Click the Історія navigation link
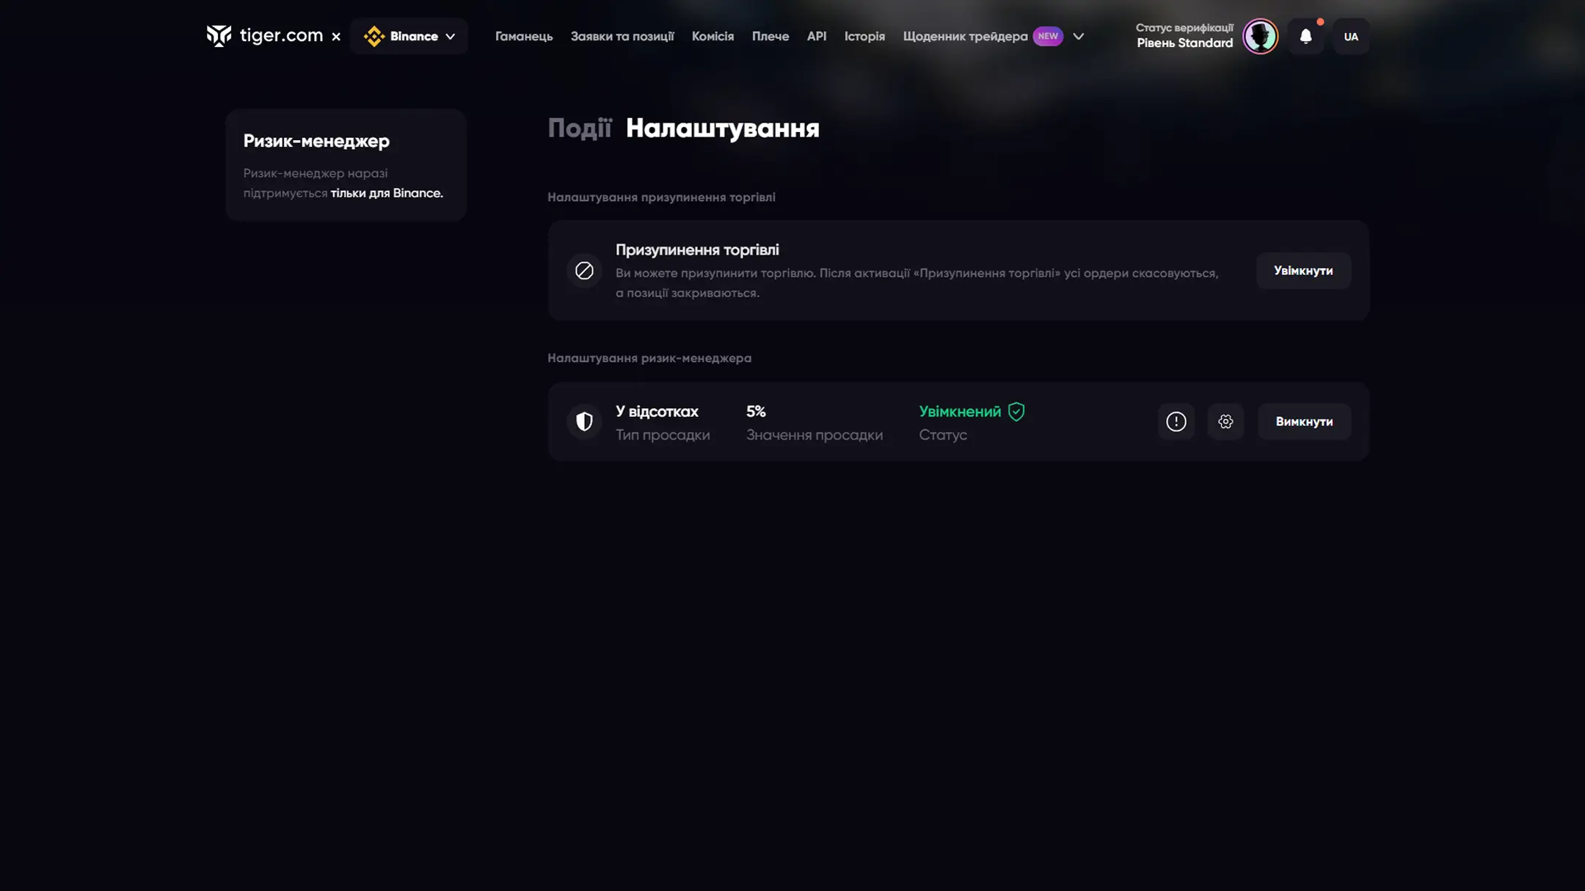This screenshot has width=1585, height=891. tap(864, 36)
